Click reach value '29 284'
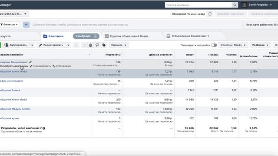This screenshot has height=156, width=278. point(189,62)
